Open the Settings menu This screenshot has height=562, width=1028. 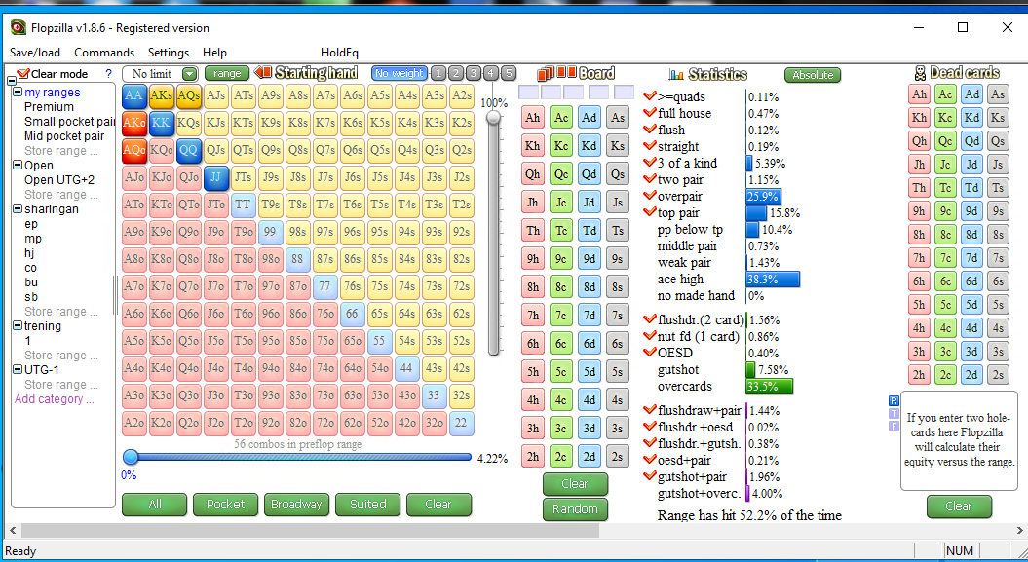point(169,53)
